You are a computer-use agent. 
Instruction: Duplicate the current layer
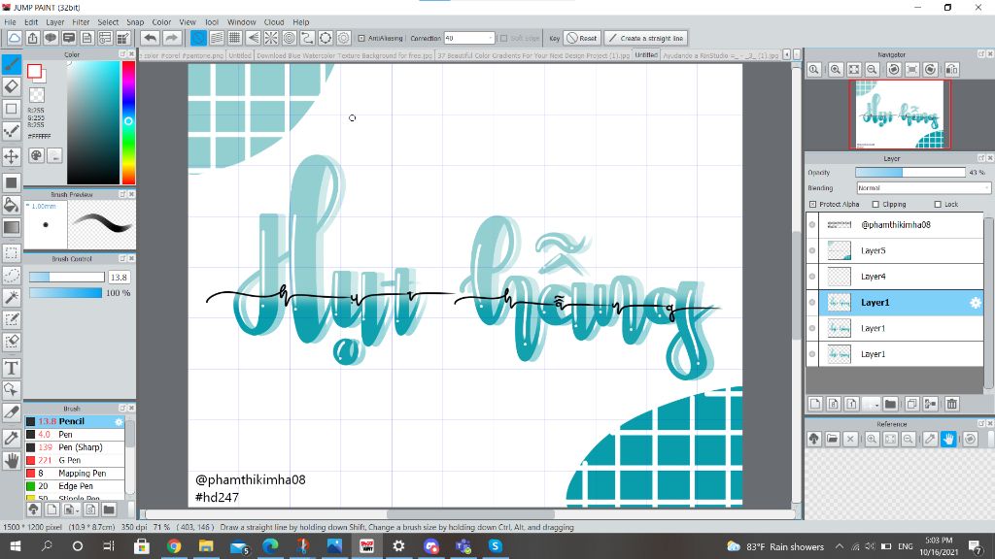point(911,404)
